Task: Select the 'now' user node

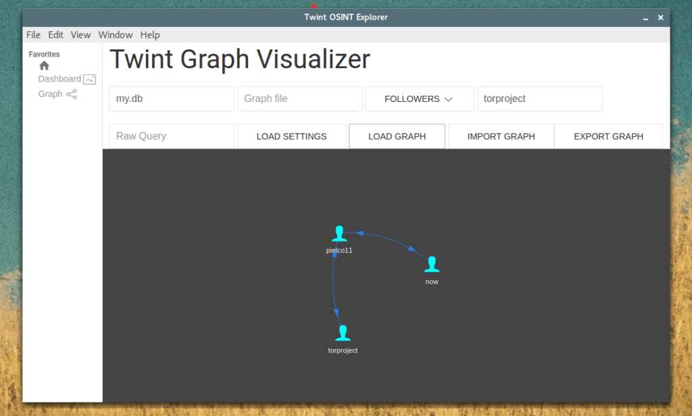Action: pos(432,264)
